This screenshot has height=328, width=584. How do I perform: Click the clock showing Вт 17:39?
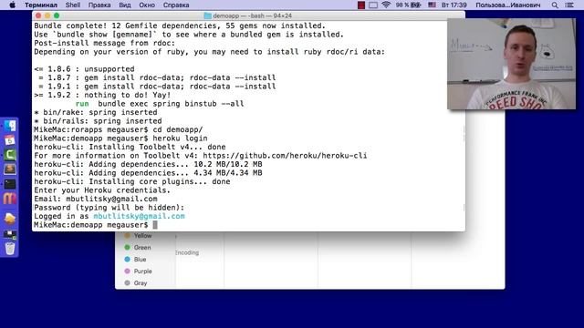pos(454,5)
